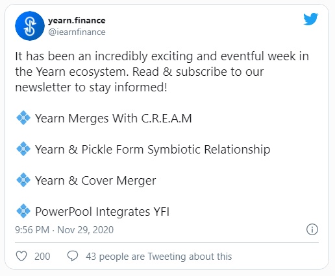Select 'Yearn & Pickle Form Symbiotic Relationship' text
Image resolution: width=335 pixels, height=276 pixels.
click(x=153, y=150)
